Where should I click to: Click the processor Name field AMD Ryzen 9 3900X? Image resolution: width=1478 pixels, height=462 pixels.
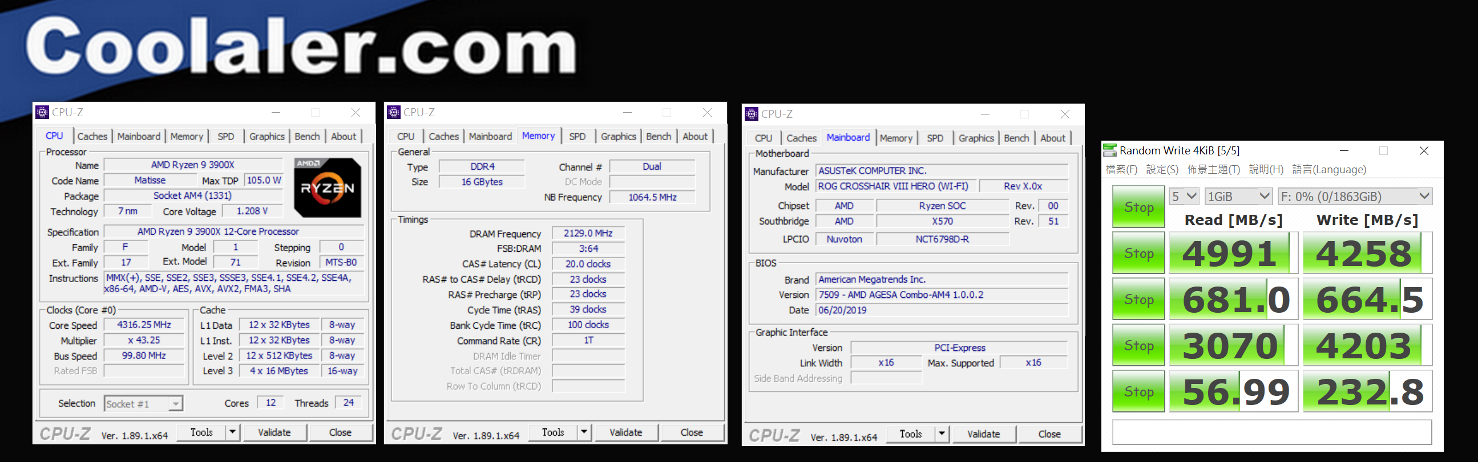193,165
